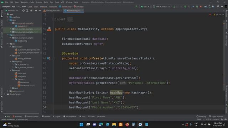Click the warnings count indicator
The width and height of the screenshot is (228, 128).
point(216,15)
